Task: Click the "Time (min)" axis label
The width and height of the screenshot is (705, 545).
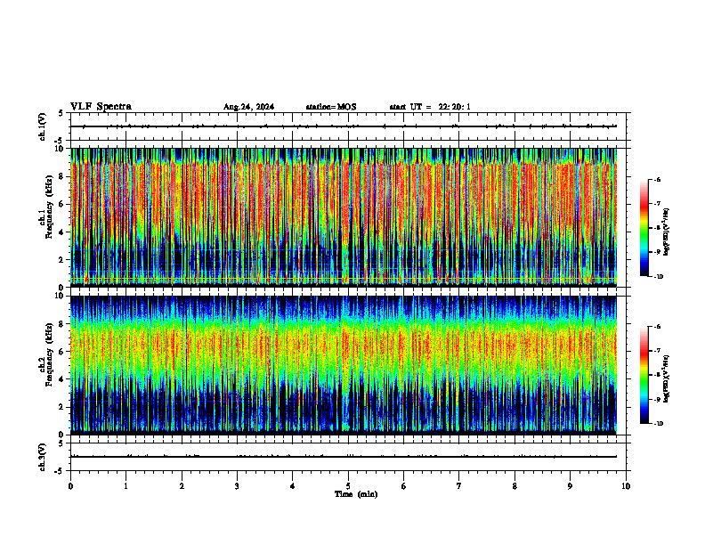Action: [x=356, y=494]
